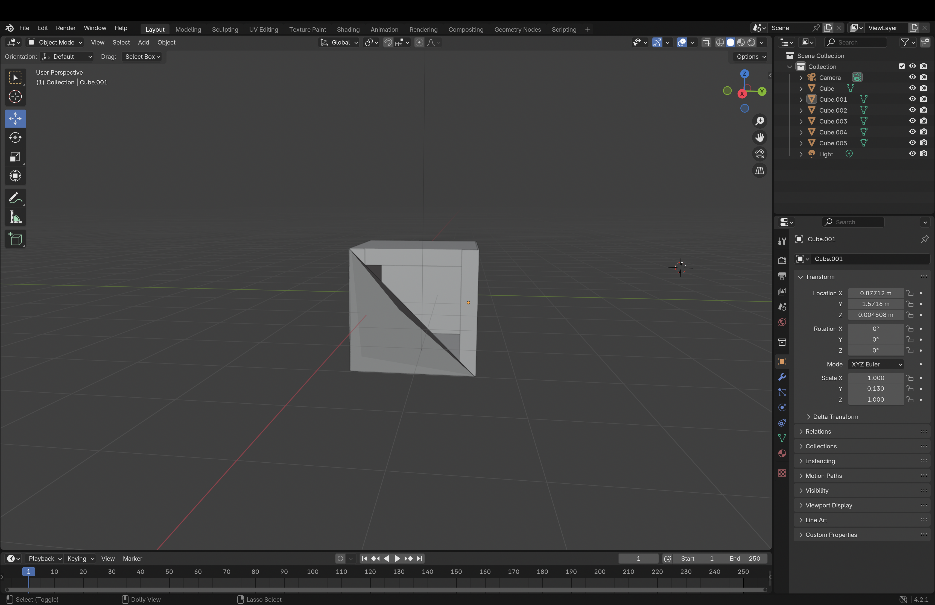The width and height of the screenshot is (935, 605).
Task: Switch to the Sculpting workspace tab
Action: pyautogui.click(x=225, y=30)
